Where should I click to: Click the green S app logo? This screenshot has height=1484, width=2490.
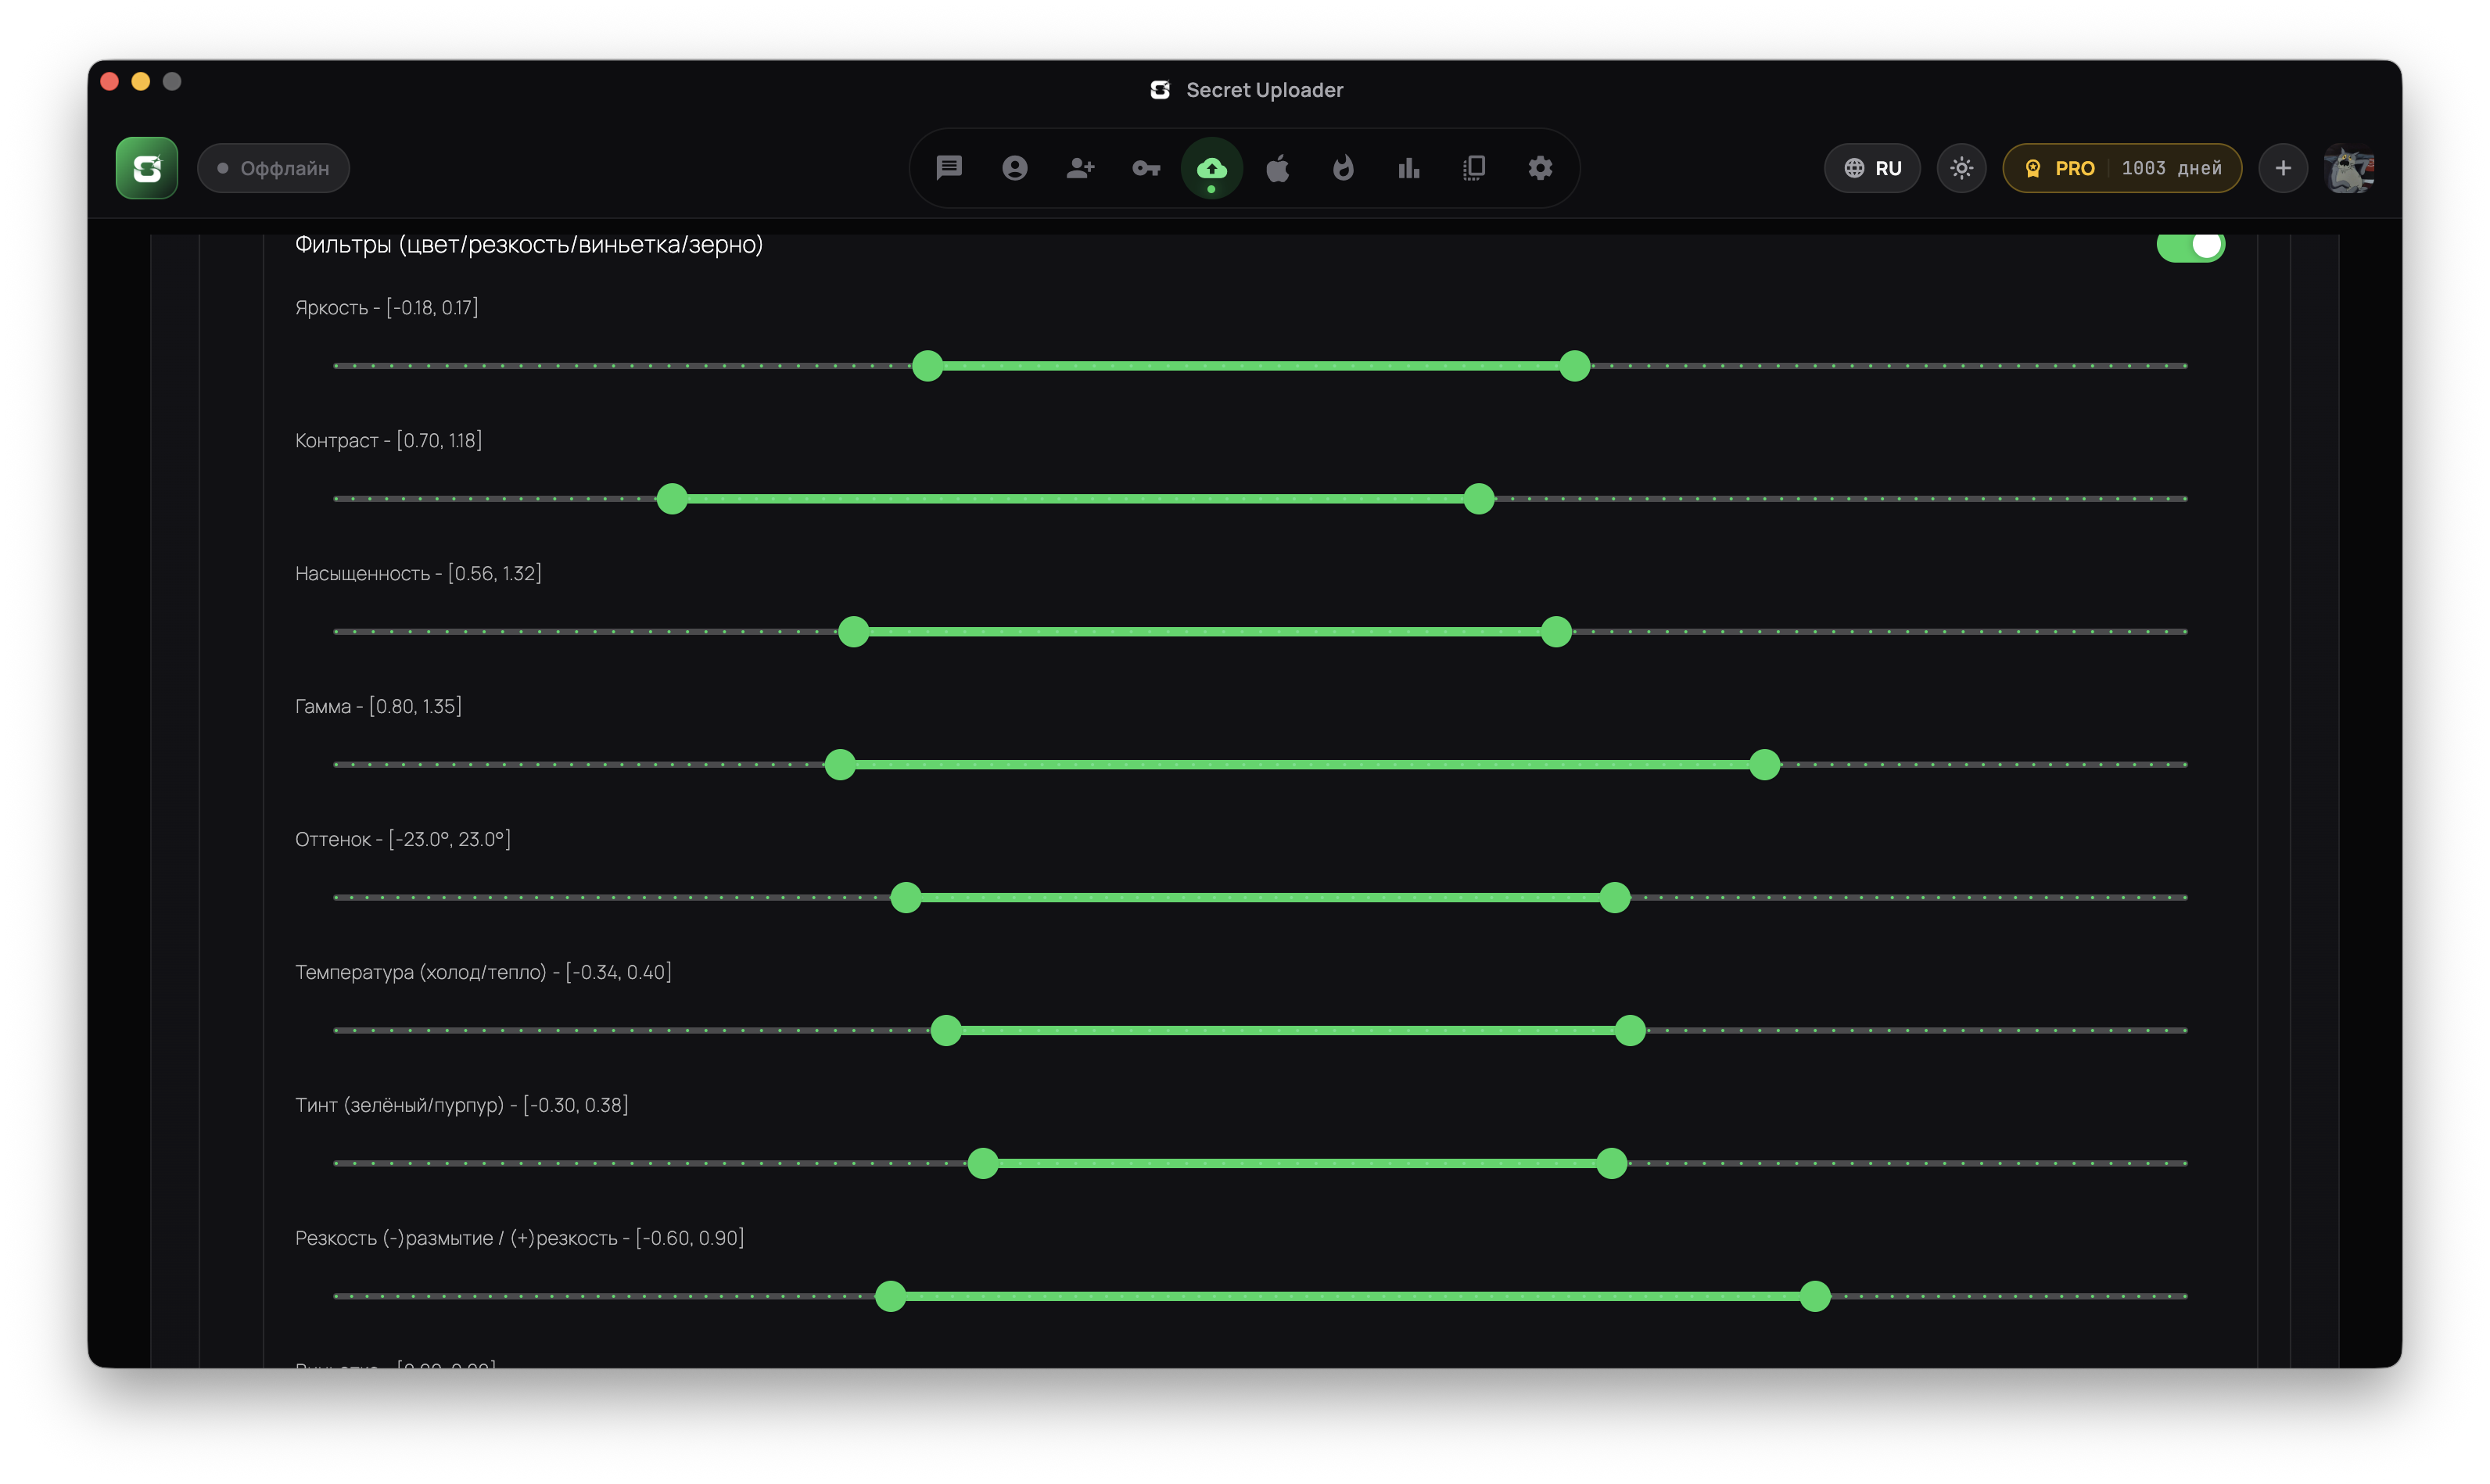click(x=147, y=168)
